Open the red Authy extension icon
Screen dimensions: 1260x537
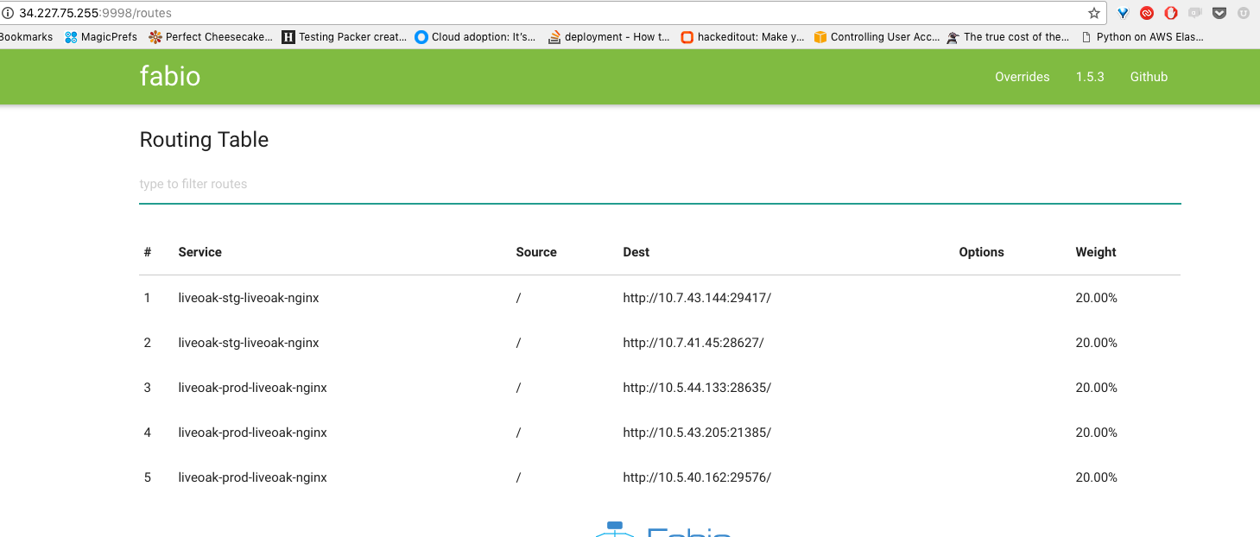point(1147,13)
